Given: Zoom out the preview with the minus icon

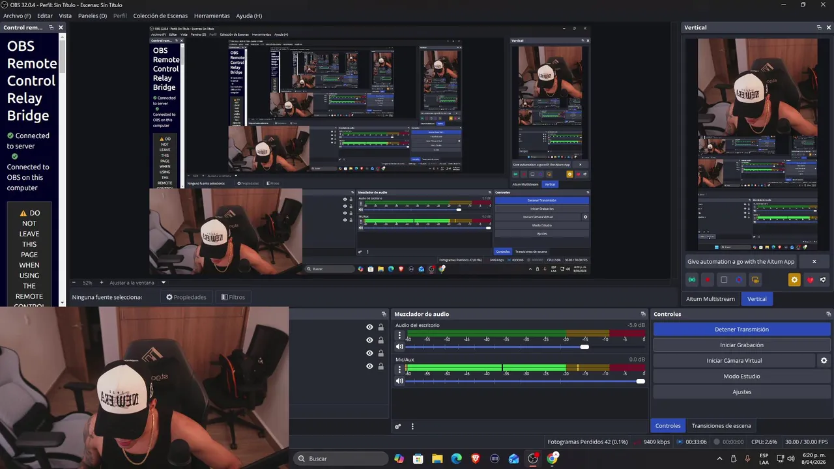Looking at the screenshot, I should tap(74, 283).
